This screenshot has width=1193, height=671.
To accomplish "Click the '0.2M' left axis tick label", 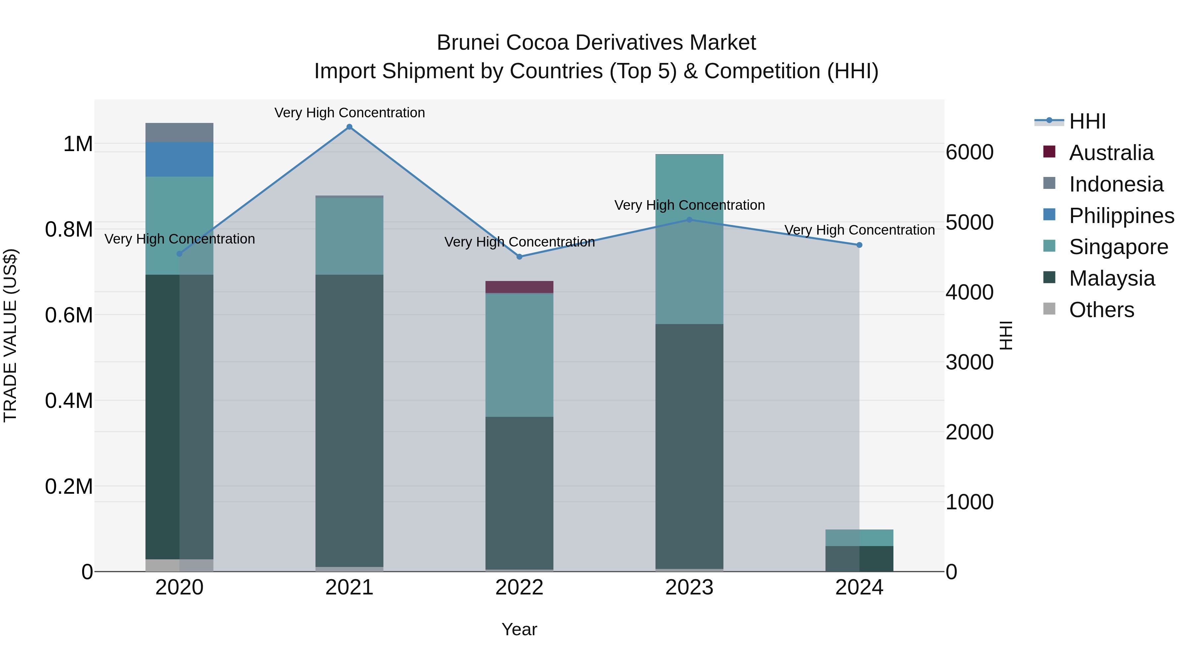I will [69, 487].
